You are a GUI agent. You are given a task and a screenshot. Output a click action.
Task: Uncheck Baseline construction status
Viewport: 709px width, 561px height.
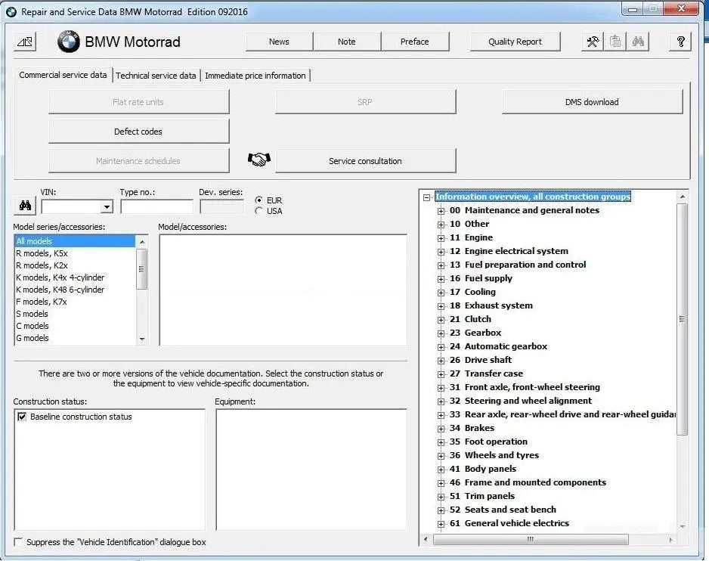click(x=22, y=416)
